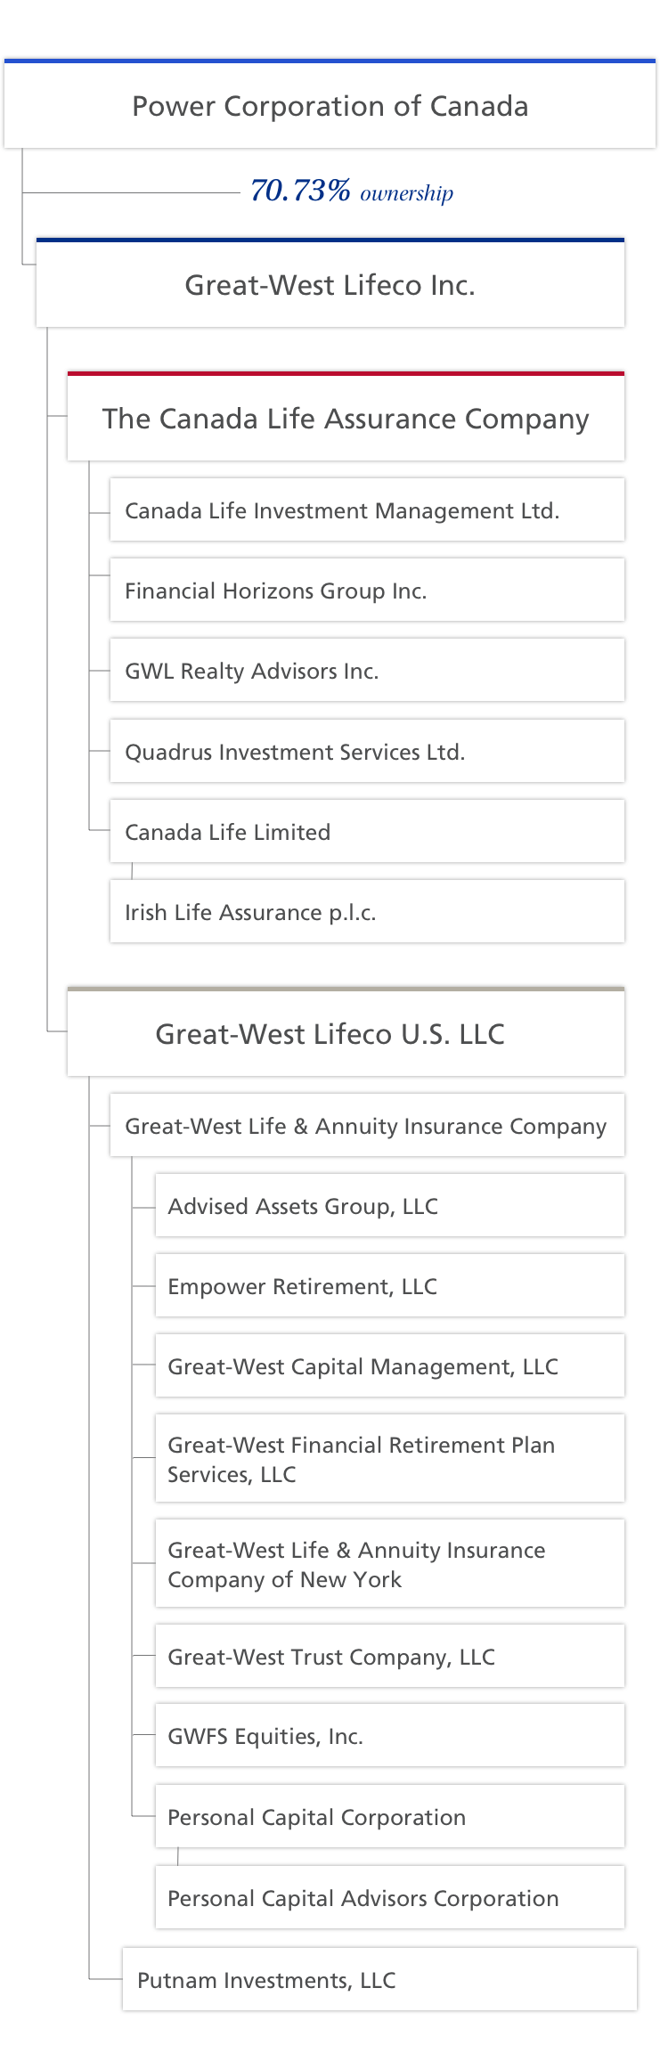Viewport: 660px width, 2045px height.
Task: Choose Financial Horizons Group Inc.
Action: [x=367, y=590]
